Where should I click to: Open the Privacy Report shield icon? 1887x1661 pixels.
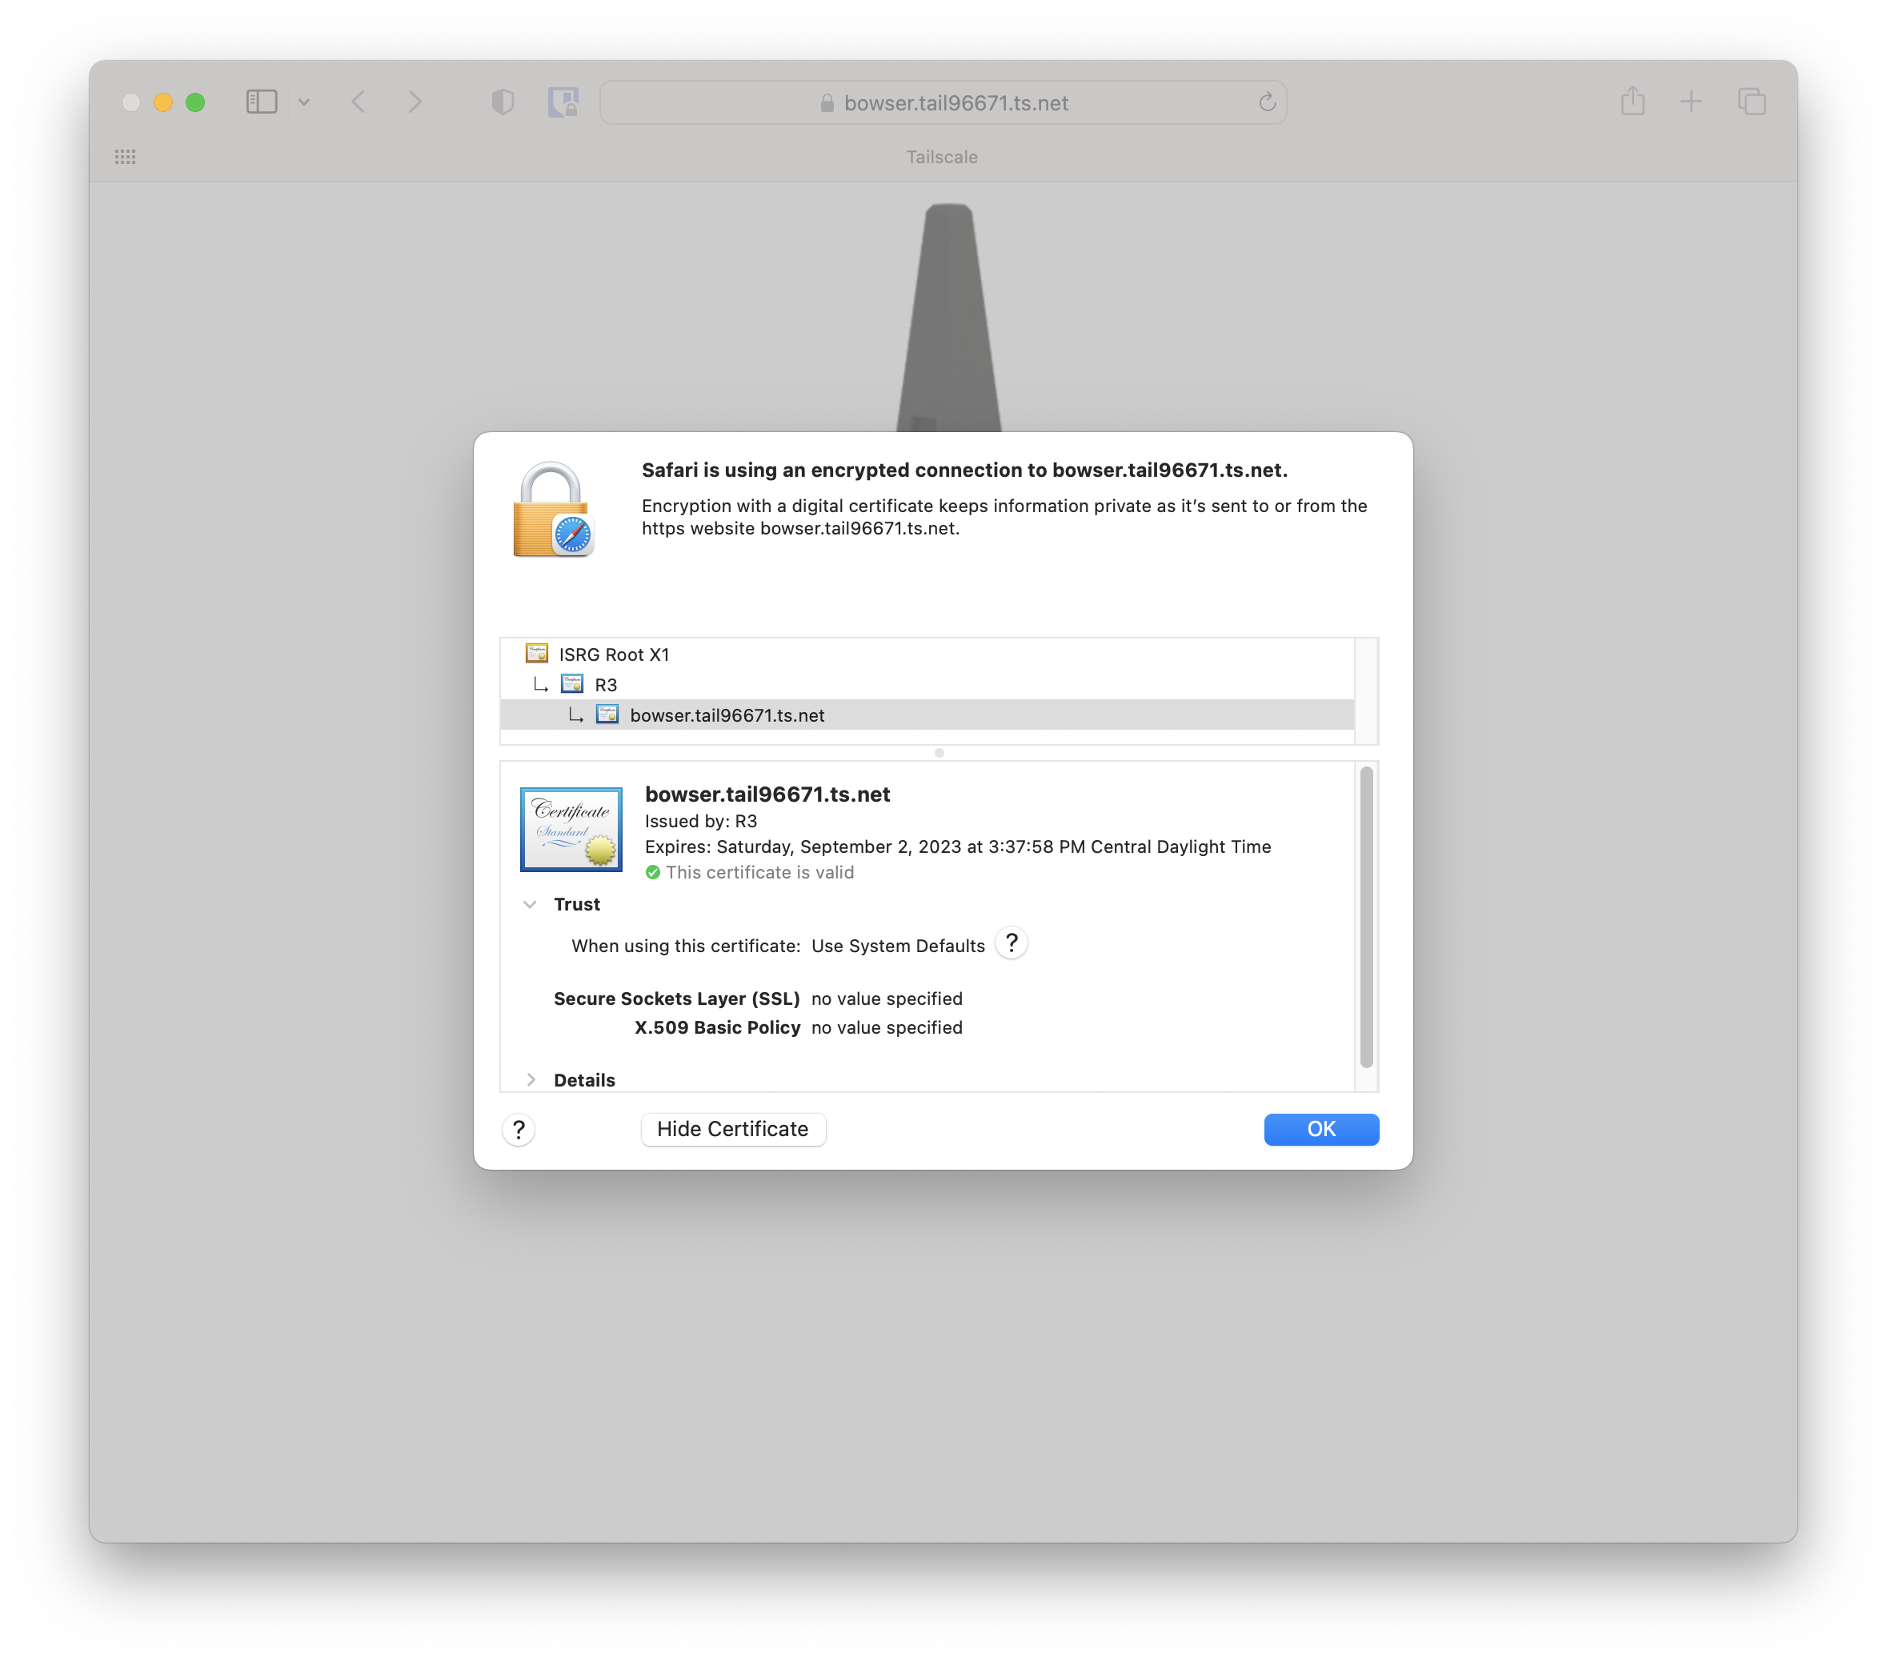[503, 102]
